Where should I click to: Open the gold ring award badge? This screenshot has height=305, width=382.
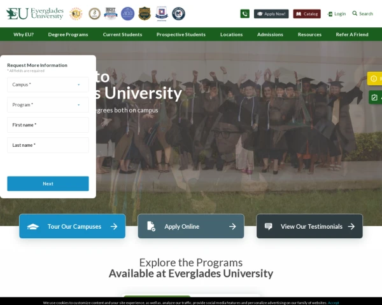point(94,13)
